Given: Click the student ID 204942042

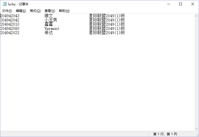Looking at the screenshot, I should point(10,20).
